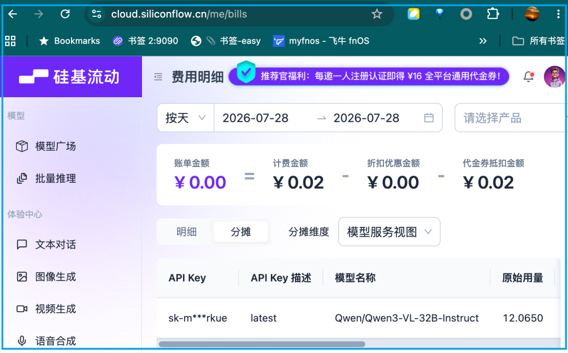Image resolution: width=568 pixels, height=353 pixels.
Task: Click the table's horizontal scrollbar
Action: pyautogui.click(x=262, y=344)
